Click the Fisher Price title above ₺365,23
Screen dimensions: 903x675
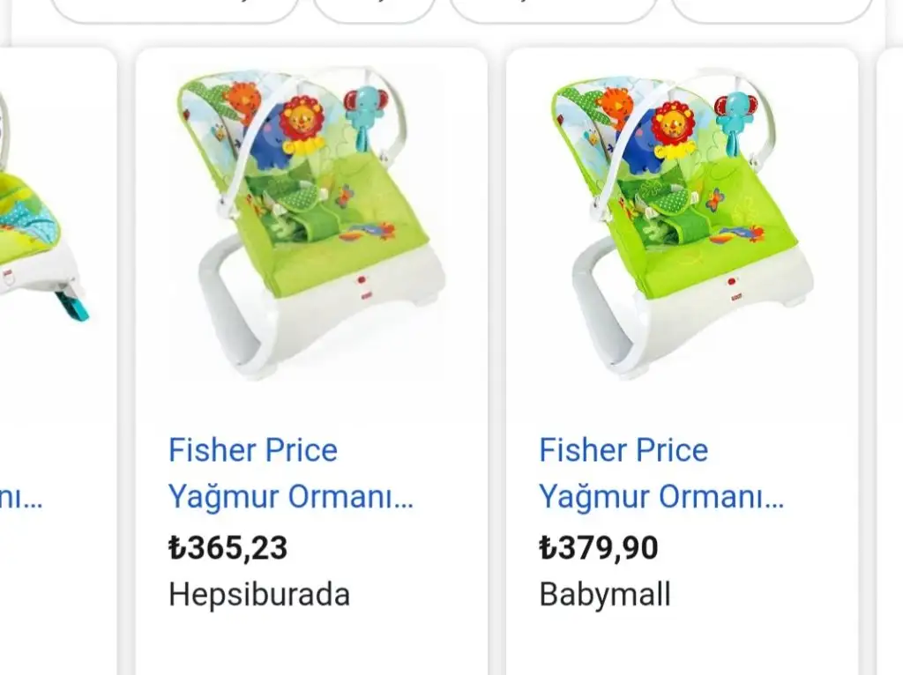point(291,473)
